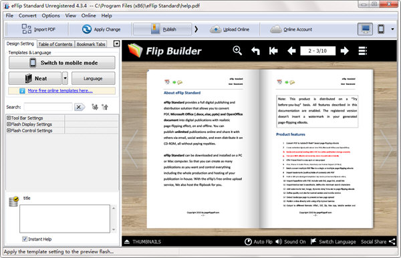Image resolution: width=401 pixels, height=258 pixels.
Task: Expand the Flash Control Settings group
Action: point(9,130)
